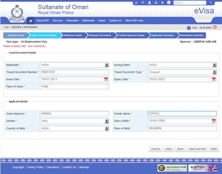Click the Back button

[x=180, y=149]
